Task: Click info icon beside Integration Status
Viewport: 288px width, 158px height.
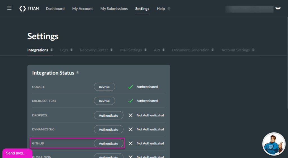Action: point(78,73)
